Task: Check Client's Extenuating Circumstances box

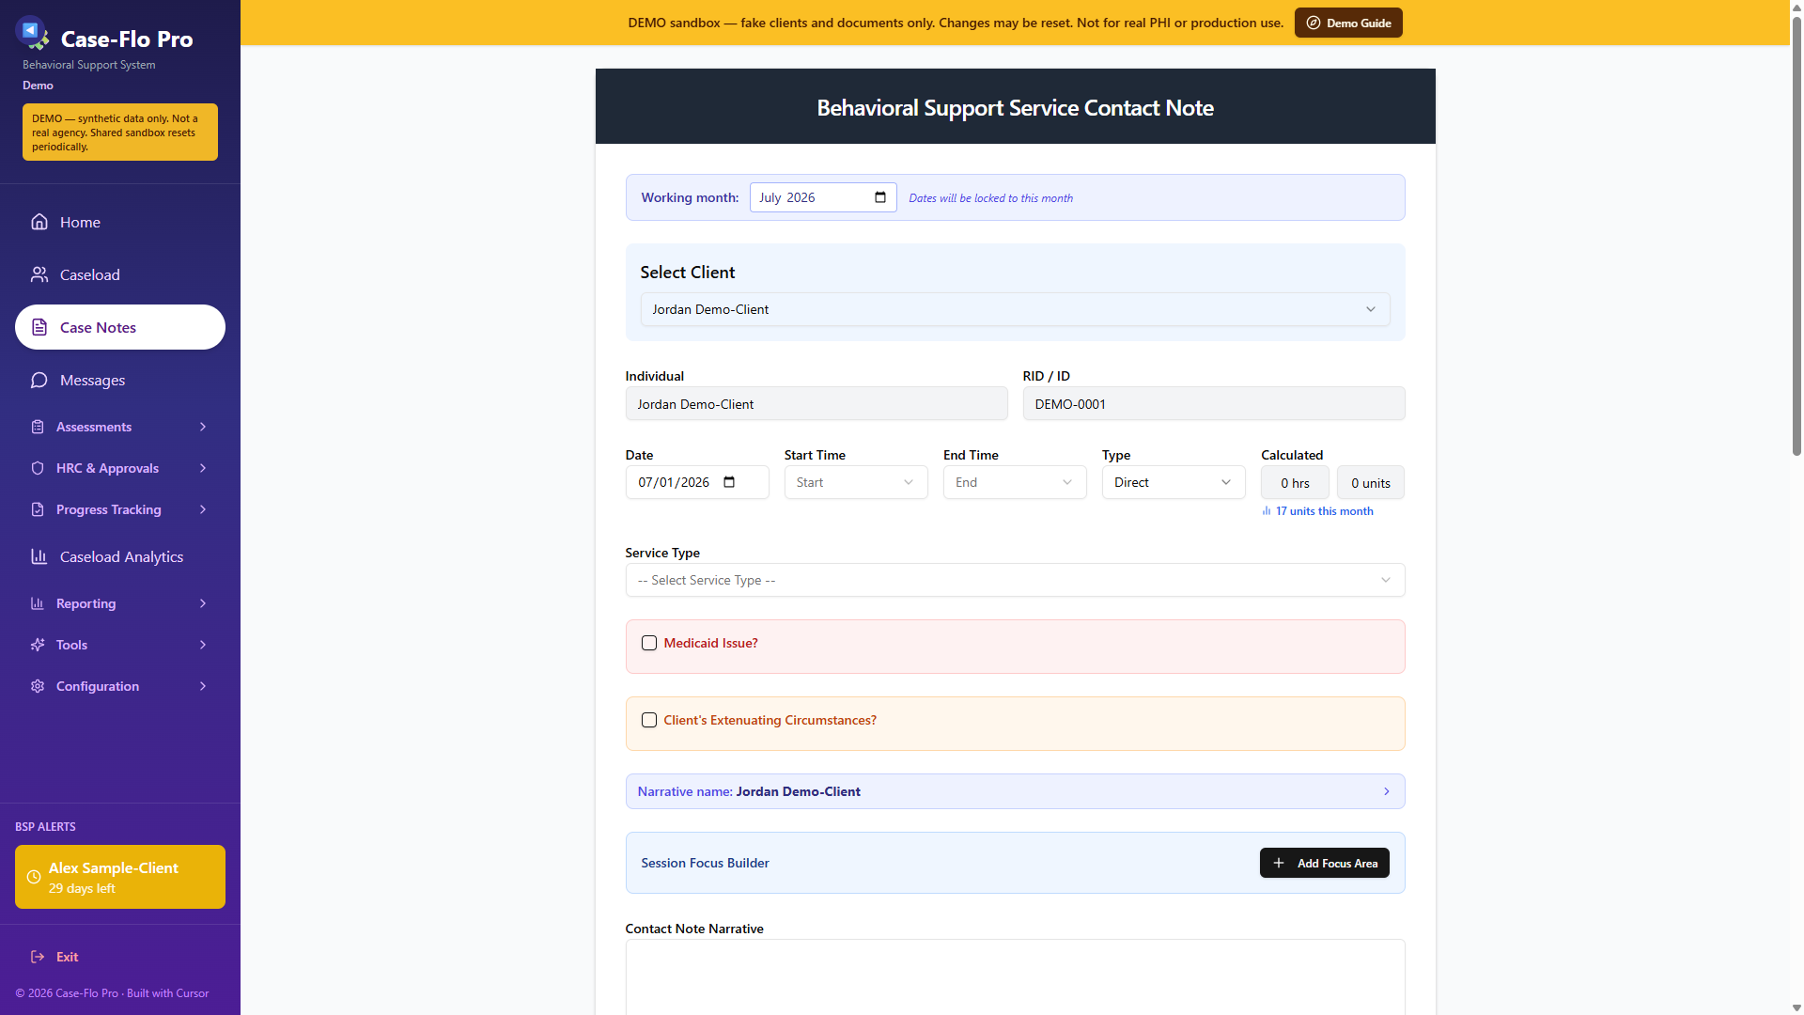Action: click(649, 720)
